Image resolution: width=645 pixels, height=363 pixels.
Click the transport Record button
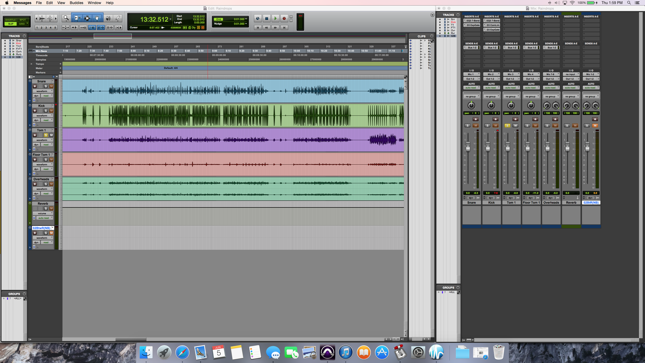[284, 18]
